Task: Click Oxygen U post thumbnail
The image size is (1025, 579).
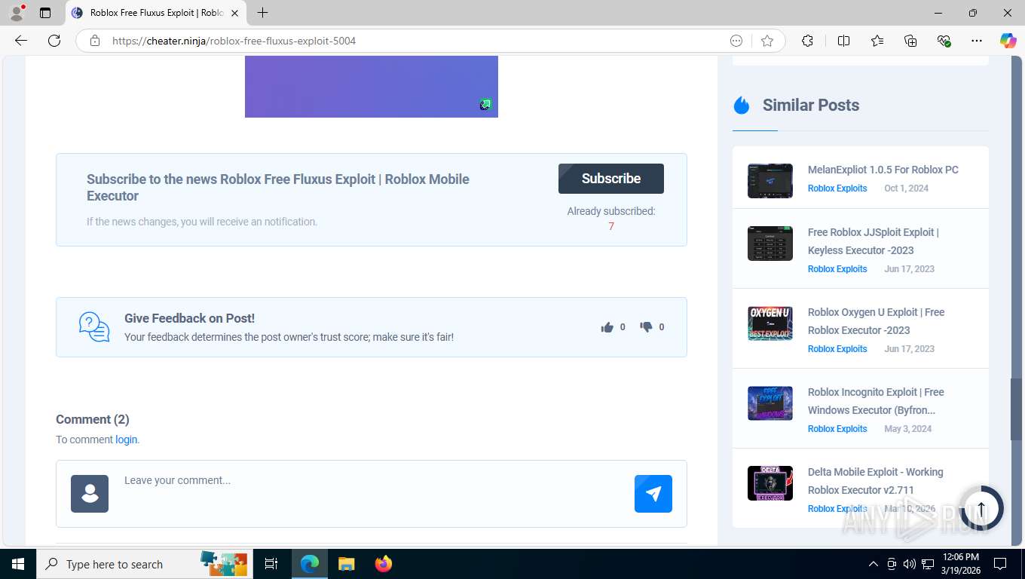Action: pyautogui.click(x=770, y=323)
